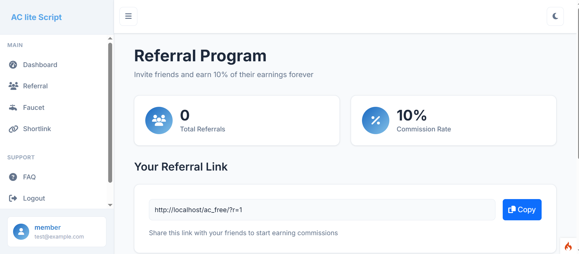The width and height of the screenshot is (579, 254).
Task: Click the Shortlink chain icon
Action: click(x=13, y=129)
